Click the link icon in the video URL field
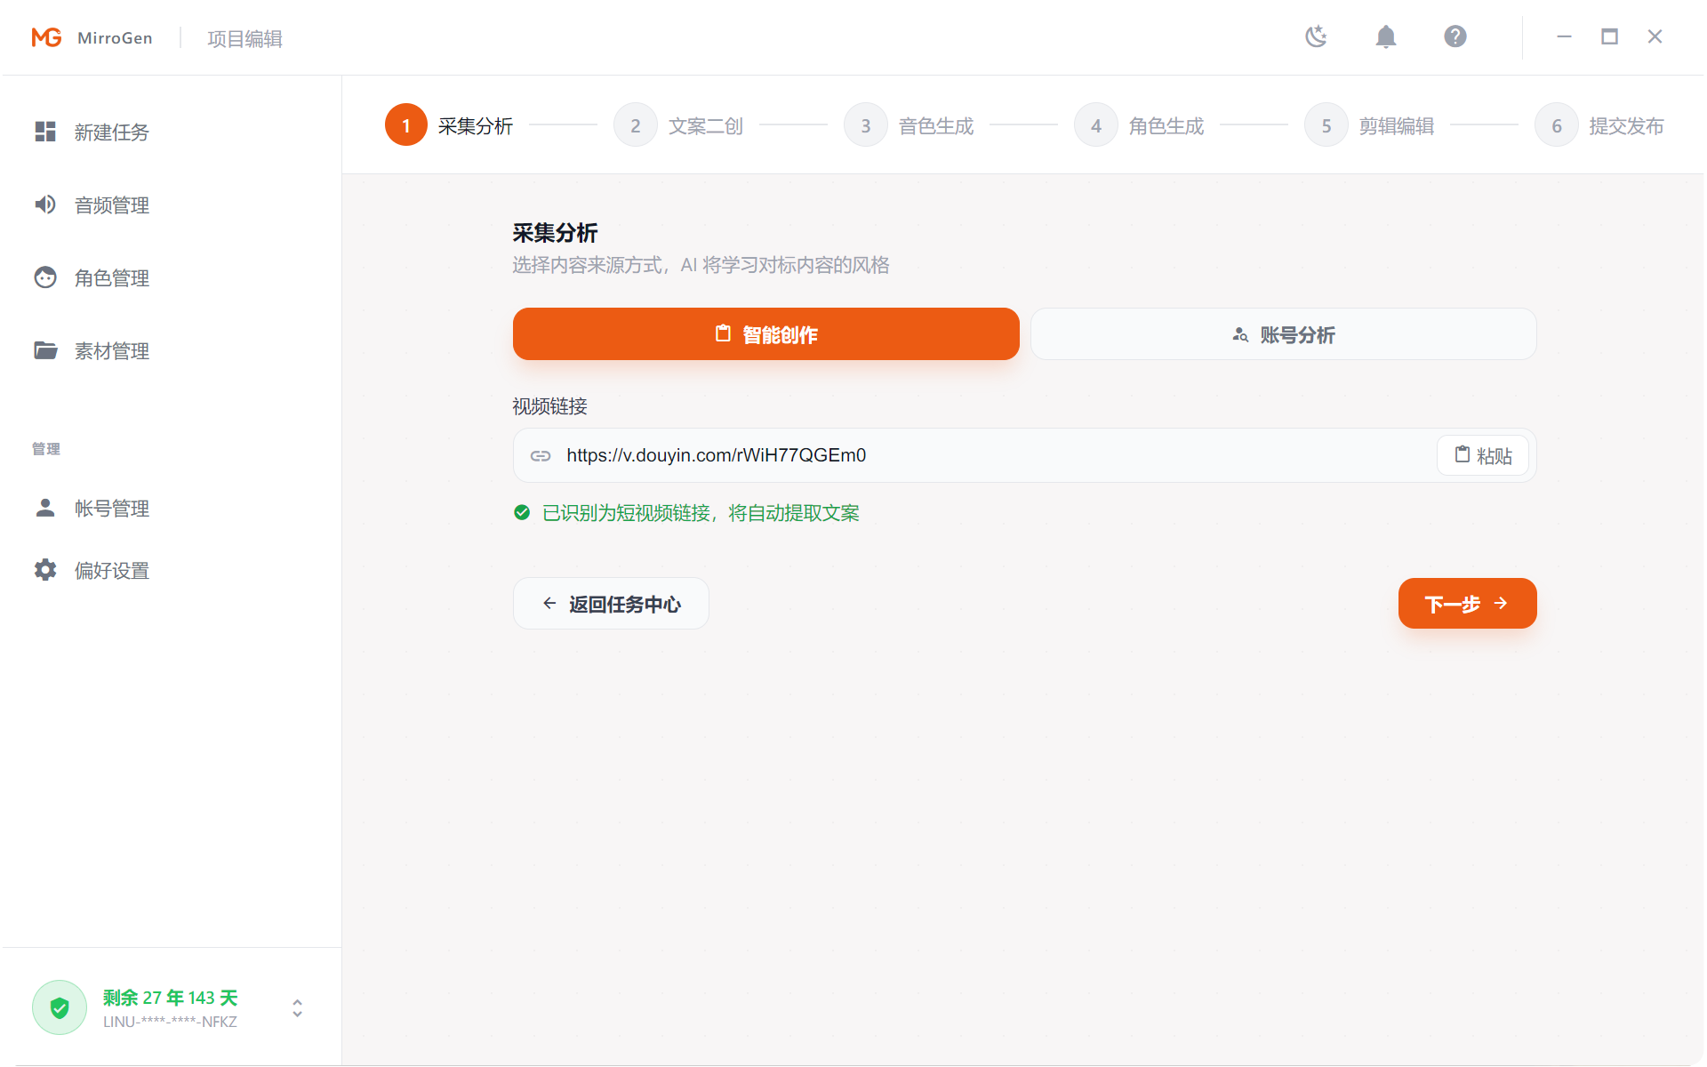 pos(540,454)
